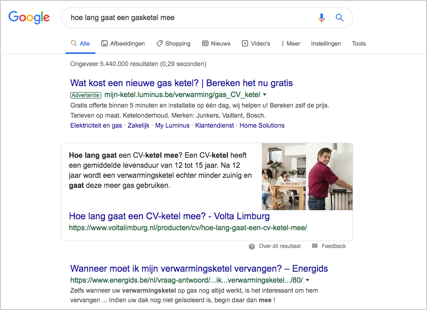Click the Google logo
The width and height of the screenshot is (427, 310).
(29, 17)
